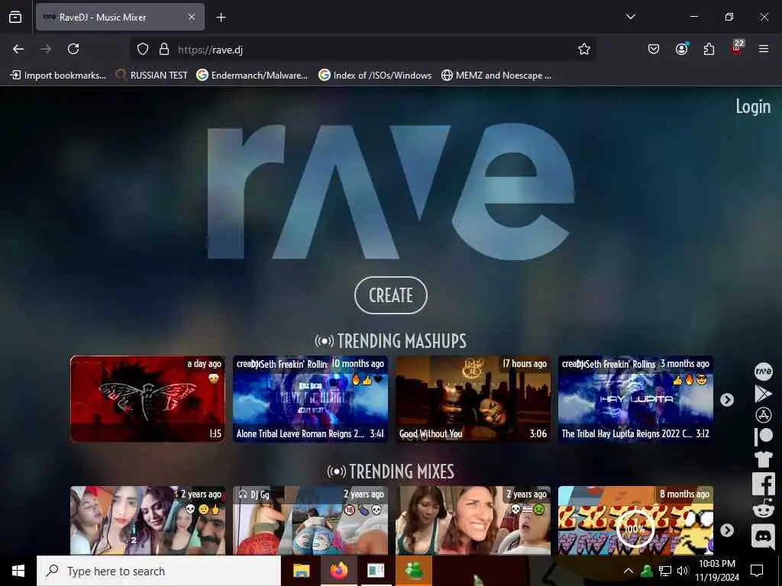This screenshot has height=586, width=782.
Task: Open Import bookmarks bookmark
Action: [58, 76]
